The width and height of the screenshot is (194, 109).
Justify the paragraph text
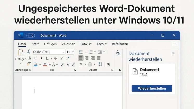pyautogui.click(x=99, y=58)
